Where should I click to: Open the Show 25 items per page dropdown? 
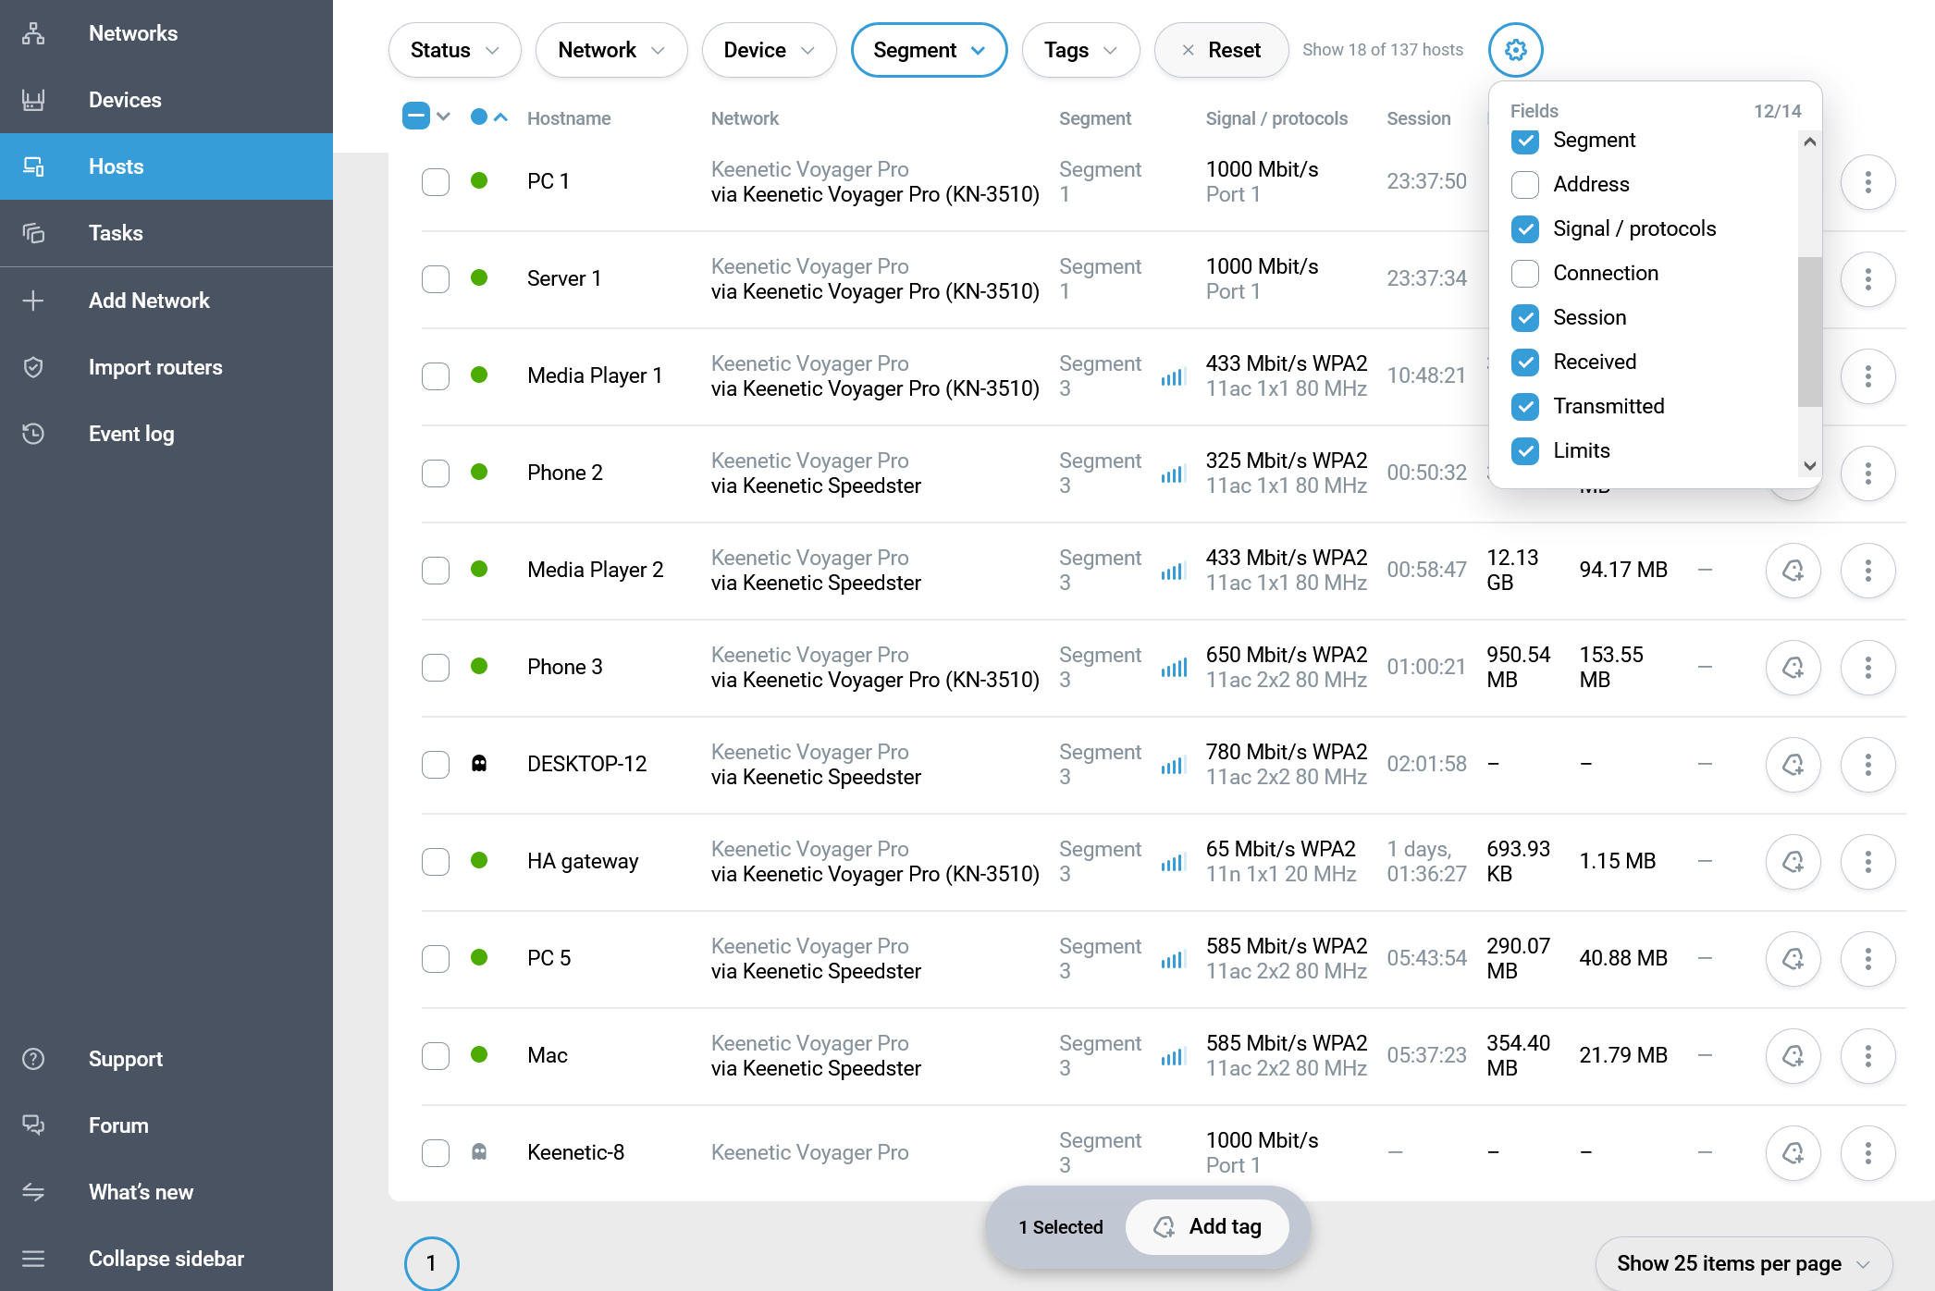point(1743,1263)
